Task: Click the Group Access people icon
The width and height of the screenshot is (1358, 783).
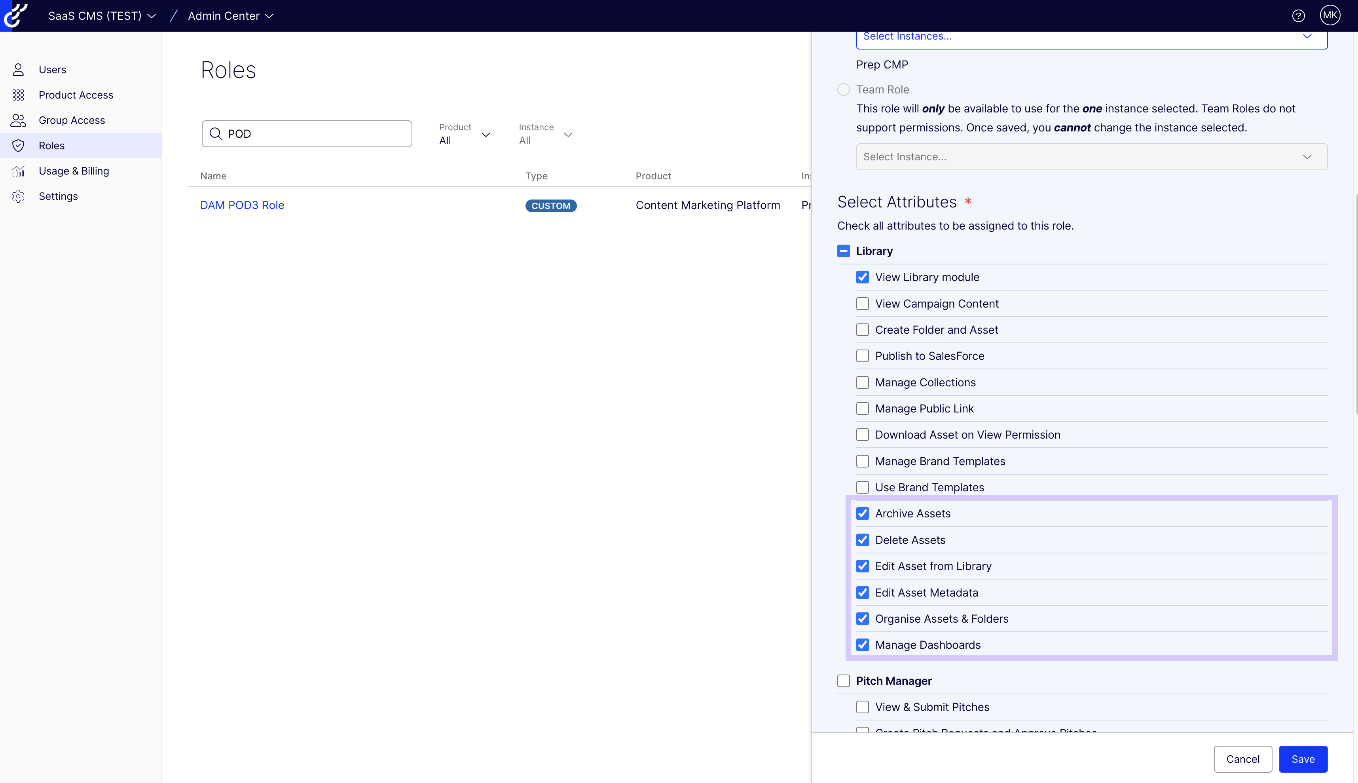Action: click(x=18, y=120)
